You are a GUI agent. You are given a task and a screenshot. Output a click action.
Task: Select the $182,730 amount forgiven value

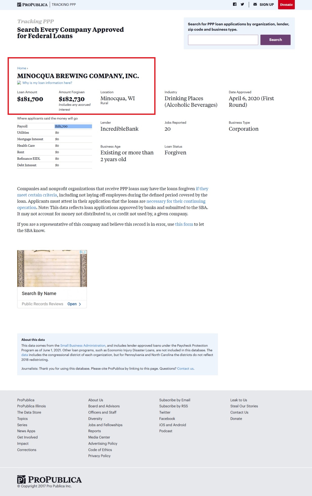72,99
